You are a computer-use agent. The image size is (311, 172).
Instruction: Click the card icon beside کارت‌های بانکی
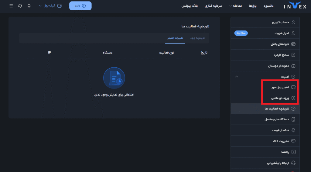pyautogui.click(x=293, y=44)
